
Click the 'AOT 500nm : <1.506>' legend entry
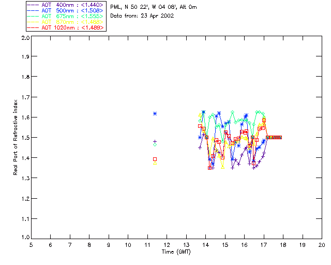pyautogui.click(x=66, y=10)
